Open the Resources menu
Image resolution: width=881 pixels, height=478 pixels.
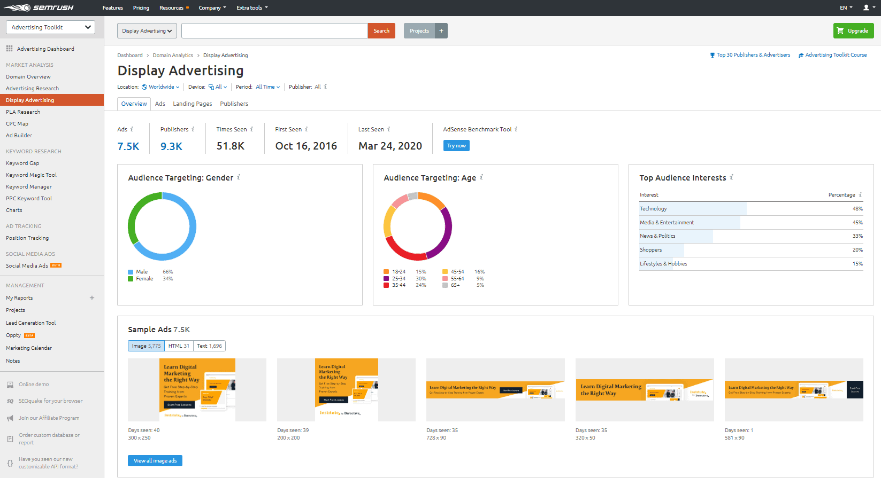pyautogui.click(x=174, y=8)
